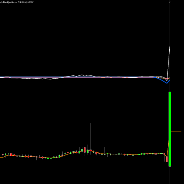Click the NASDAQ GBNY chart title text

tap(17, 2)
